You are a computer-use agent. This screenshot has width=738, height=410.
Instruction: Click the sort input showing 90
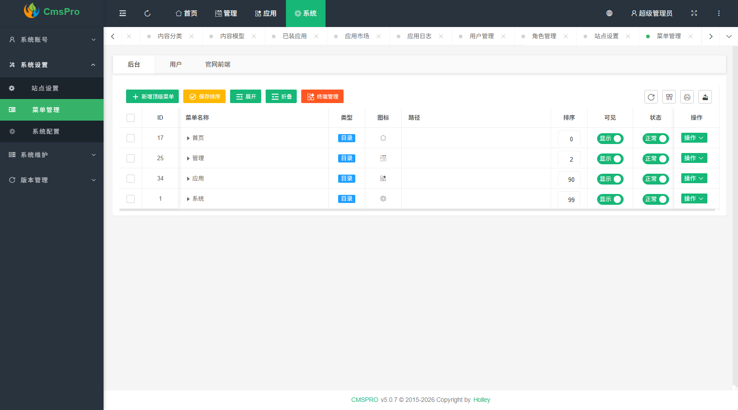pyautogui.click(x=569, y=179)
